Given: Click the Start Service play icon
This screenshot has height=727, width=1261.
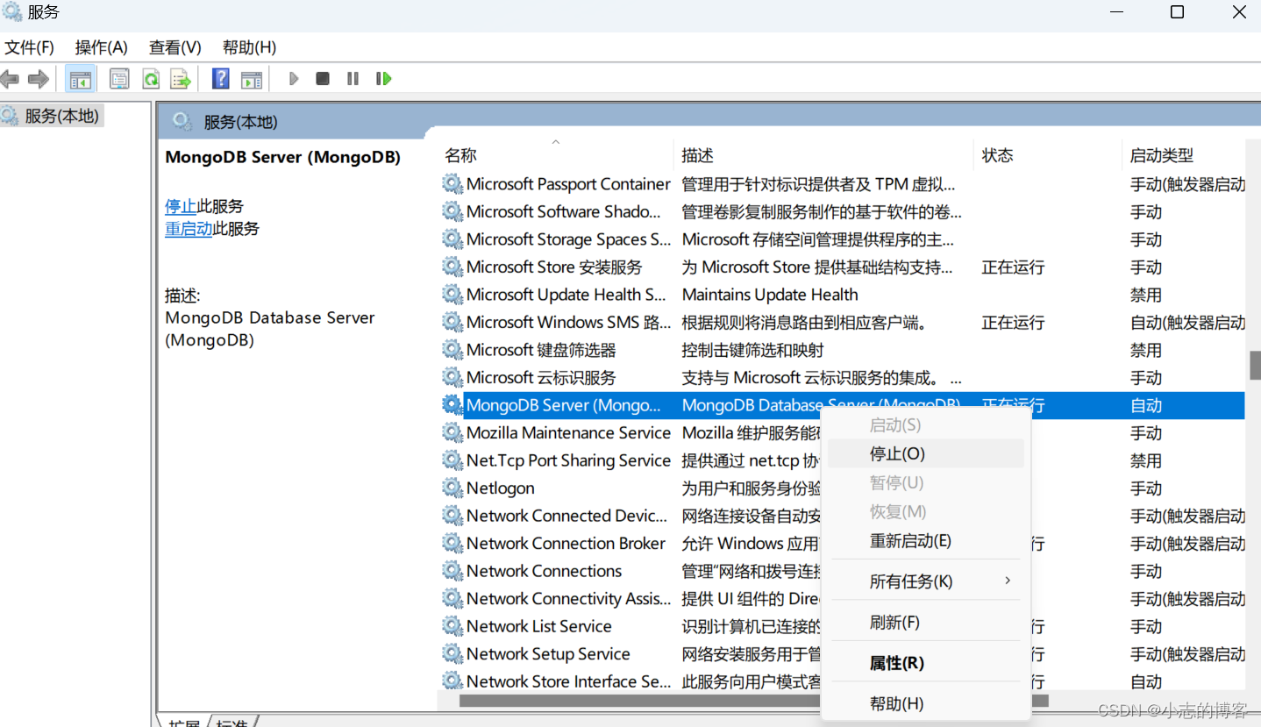Looking at the screenshot, I should point(294,79).
